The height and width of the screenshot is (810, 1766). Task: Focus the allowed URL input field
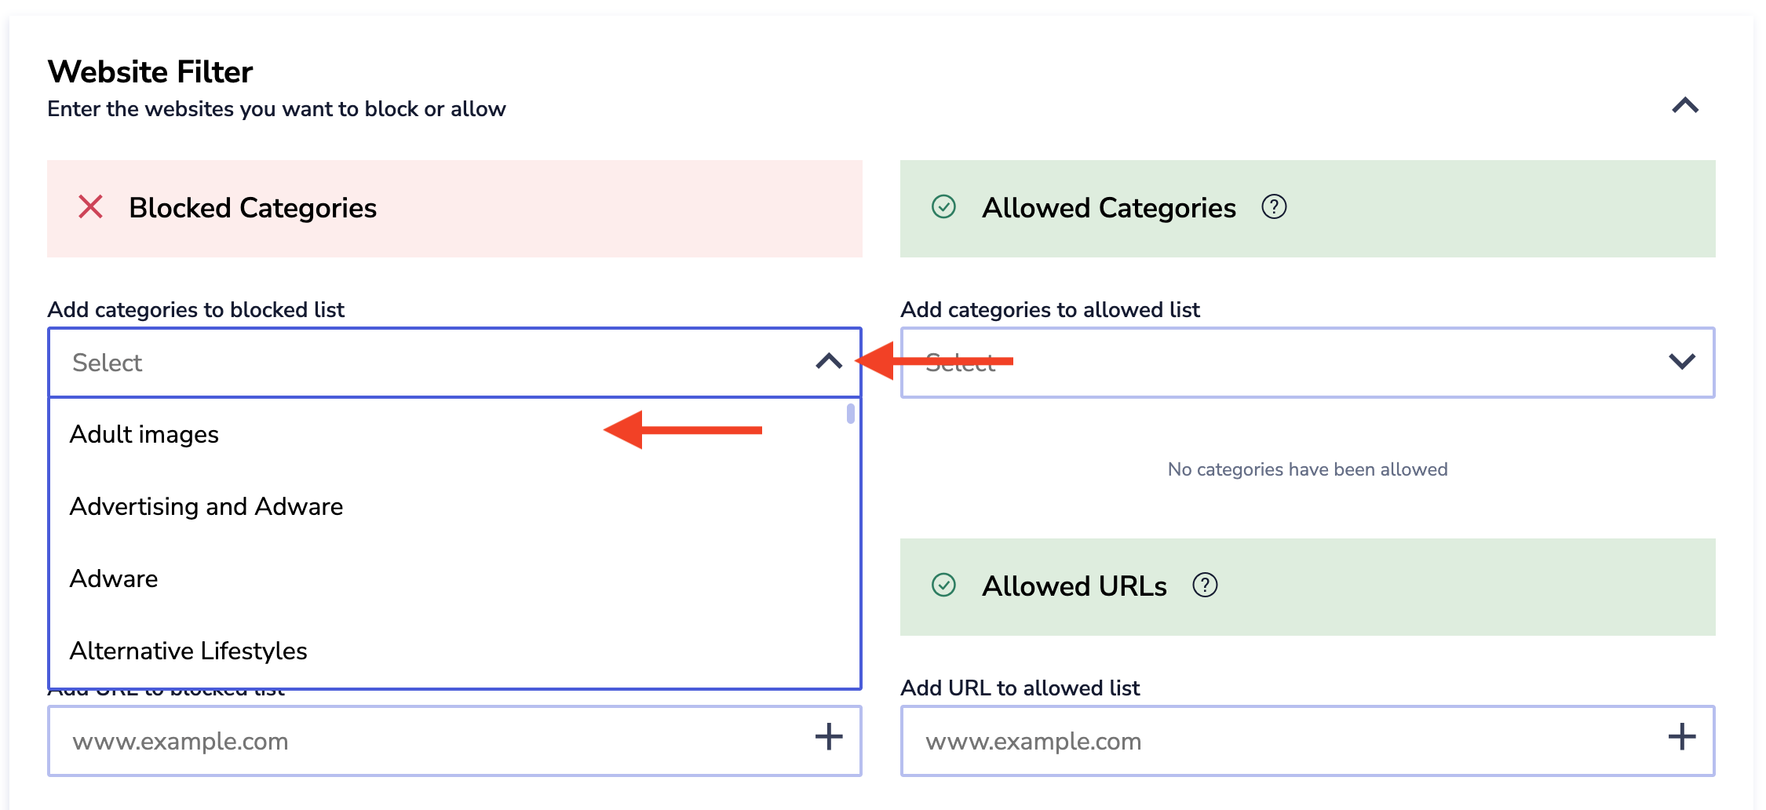click(x=1279, y=741)
